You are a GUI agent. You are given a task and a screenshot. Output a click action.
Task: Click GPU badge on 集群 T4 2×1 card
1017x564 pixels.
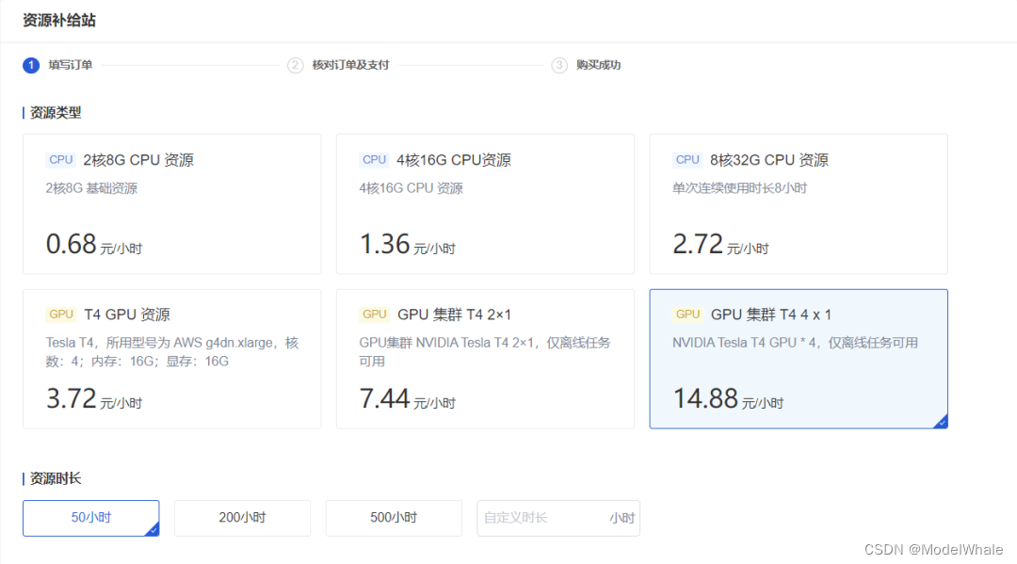click(x=374, y=314)
